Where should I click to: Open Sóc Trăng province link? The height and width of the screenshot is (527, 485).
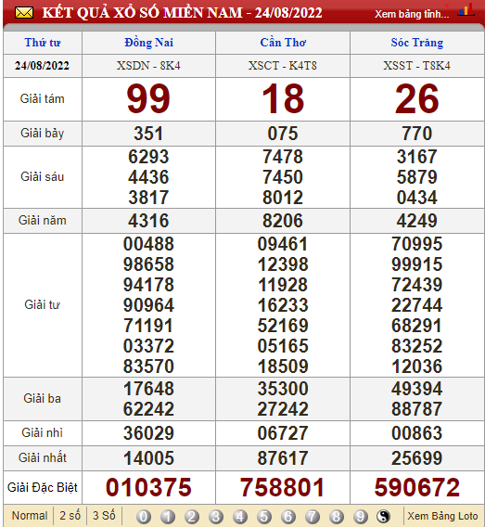click(416, 43)
